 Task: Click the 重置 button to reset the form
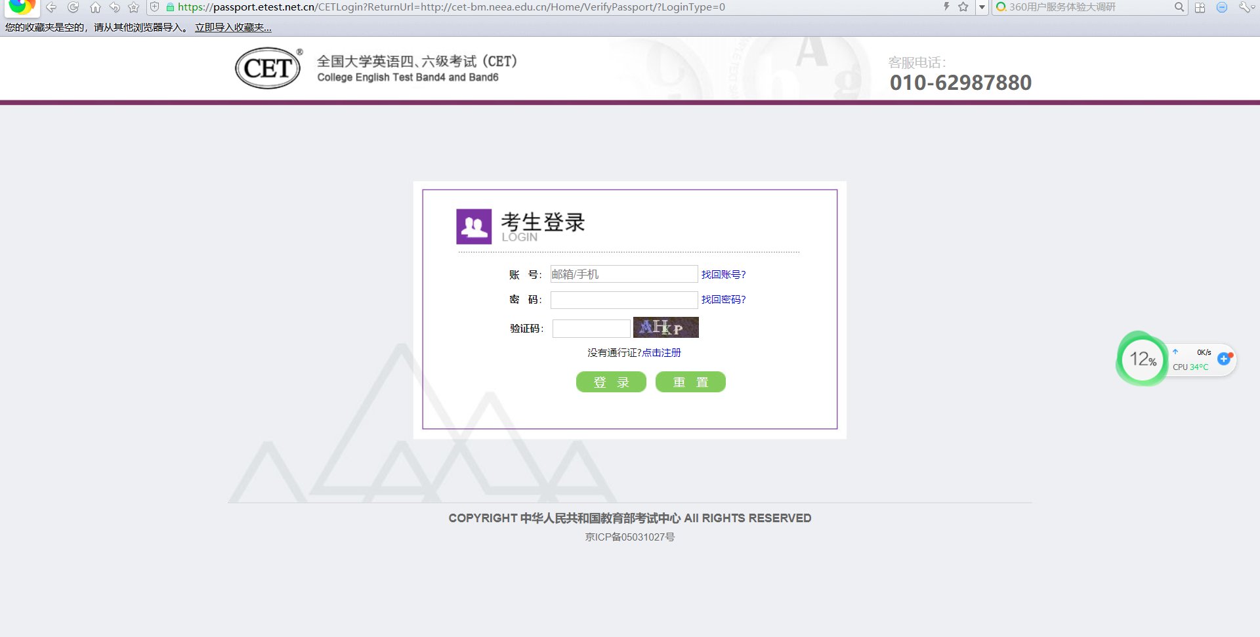(690, 381)
